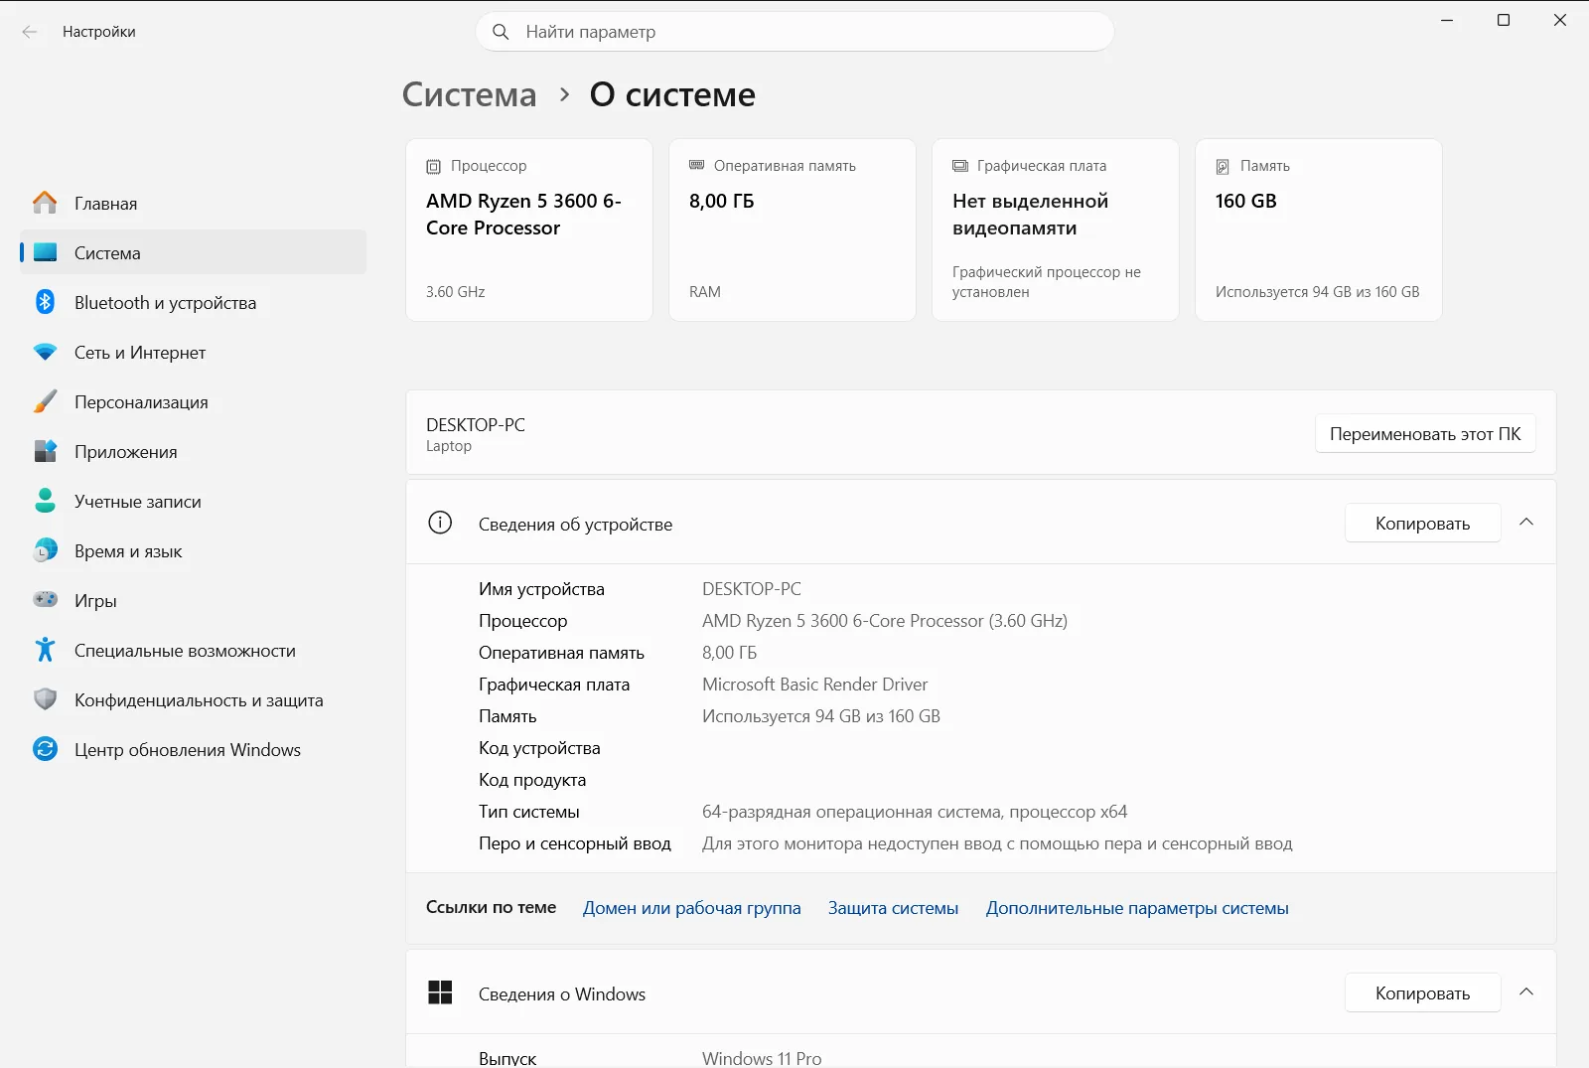Screen dimensions: 1589x1068
Task: Click the Код продукта label
Action: click(x=532, y=780)
